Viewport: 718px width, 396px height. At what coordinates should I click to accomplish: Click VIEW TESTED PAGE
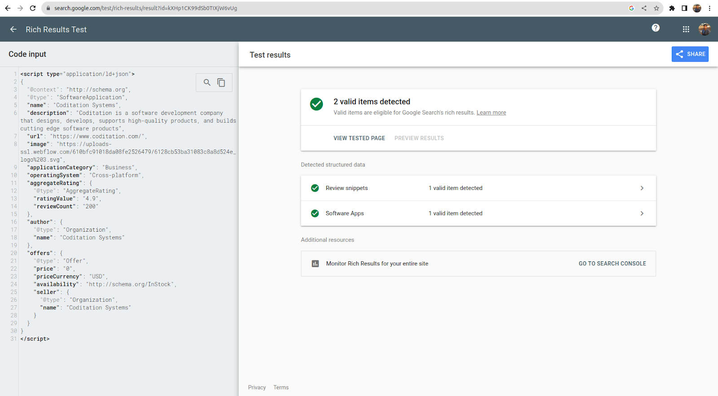(359, 138)
